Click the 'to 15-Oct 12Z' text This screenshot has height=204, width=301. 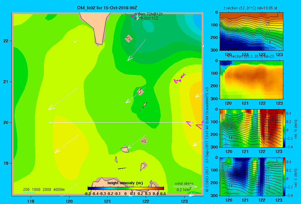[146, 18]
